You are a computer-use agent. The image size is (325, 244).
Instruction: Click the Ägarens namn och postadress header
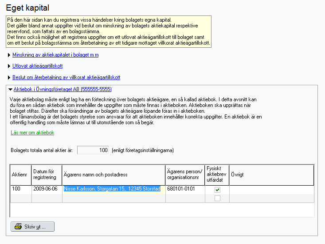click(x=114, y=175)
